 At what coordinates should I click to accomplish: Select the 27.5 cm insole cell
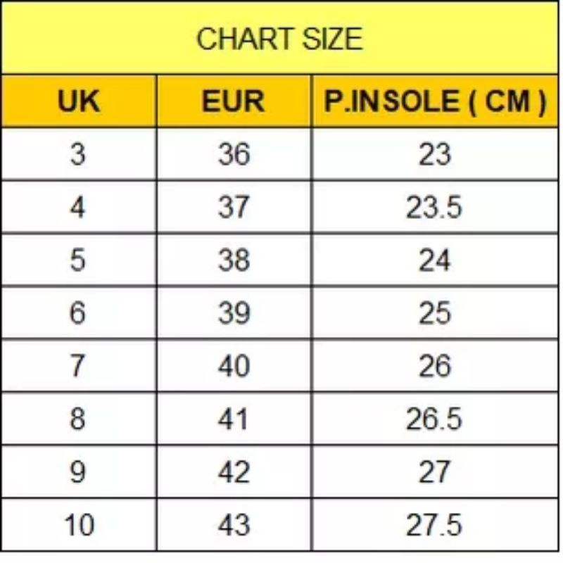click(x=434, y=525)
